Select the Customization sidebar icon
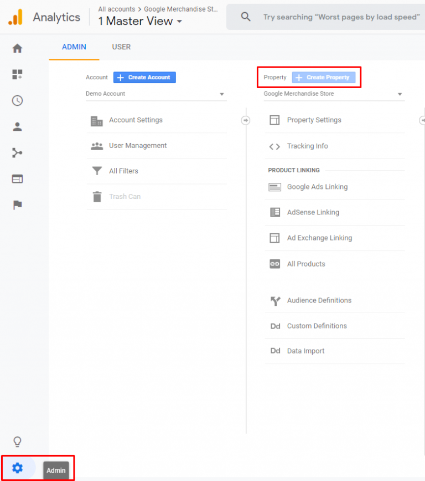 [x=17, y=74]
